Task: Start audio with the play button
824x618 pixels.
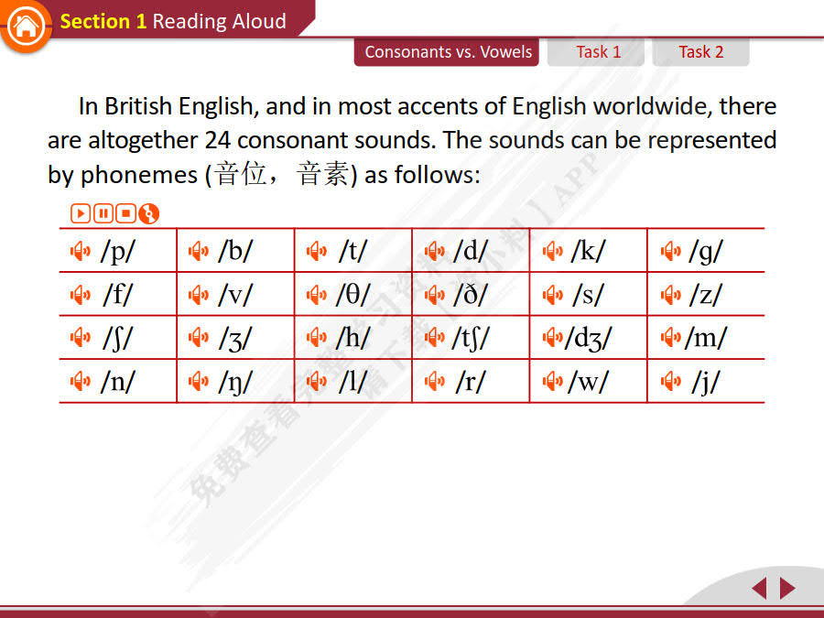Action: [x=81, y=213]
